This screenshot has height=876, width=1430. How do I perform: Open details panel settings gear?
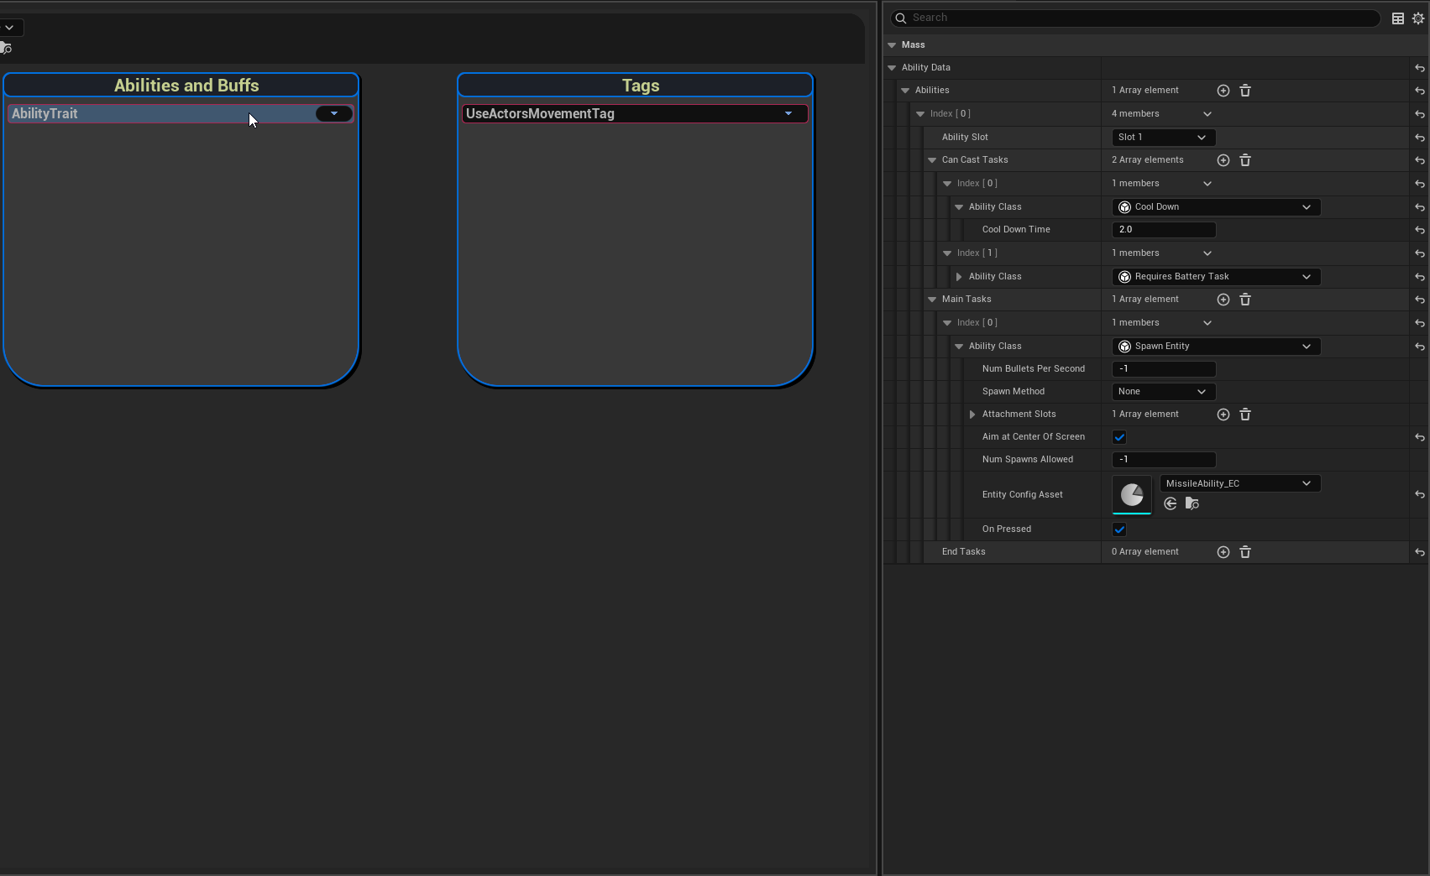[1418, 18]
